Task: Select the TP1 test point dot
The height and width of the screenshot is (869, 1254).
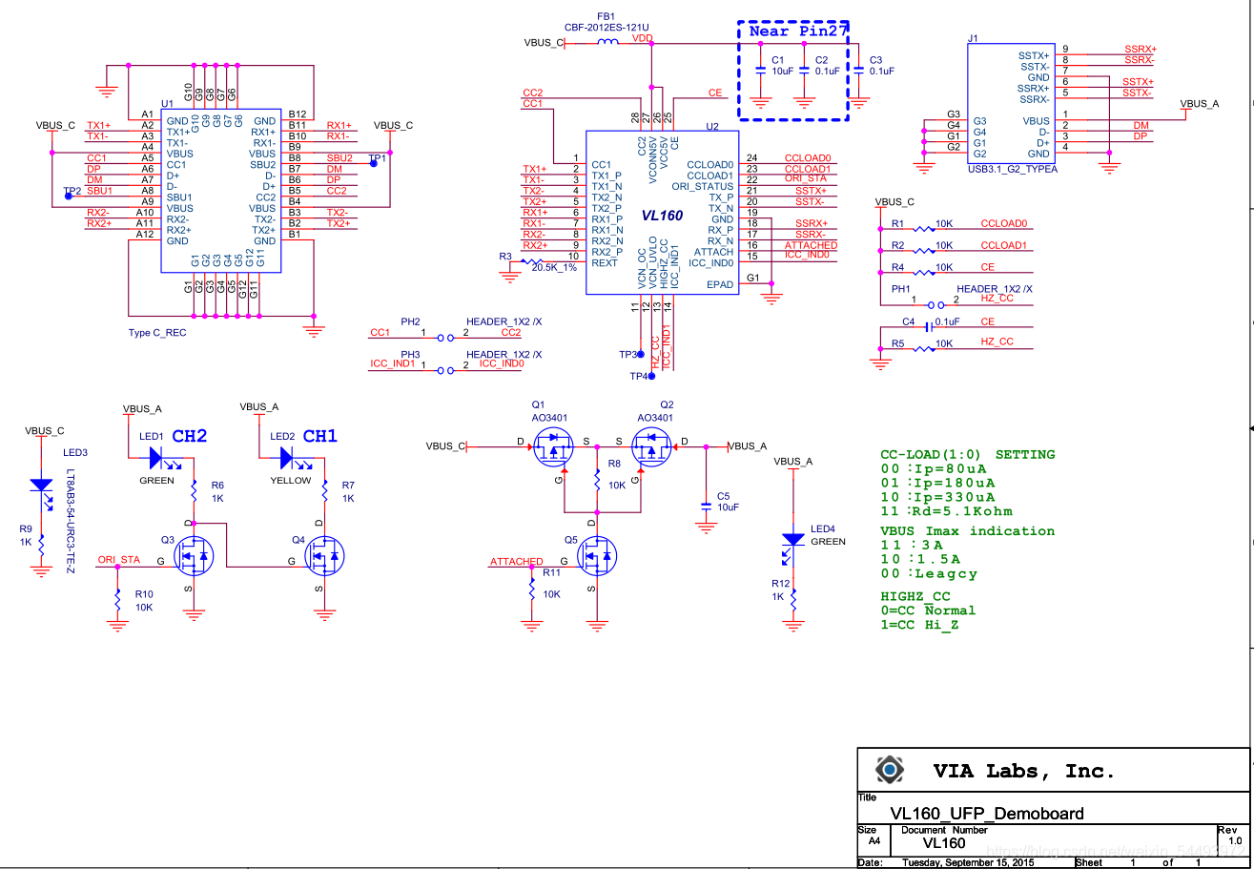Action: point(374,163)
